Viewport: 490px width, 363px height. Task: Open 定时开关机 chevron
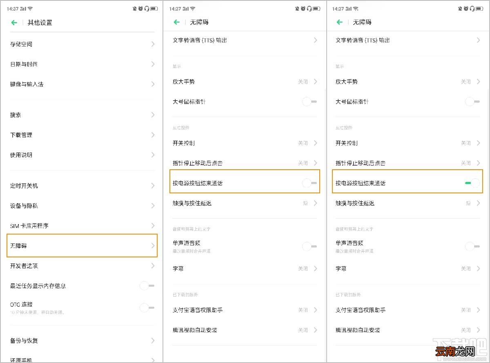pyautogui.click(x=153, y=186)
